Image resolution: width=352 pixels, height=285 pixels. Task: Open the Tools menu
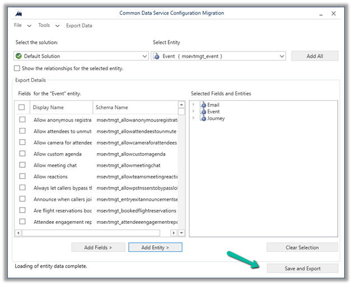point(44,25)
